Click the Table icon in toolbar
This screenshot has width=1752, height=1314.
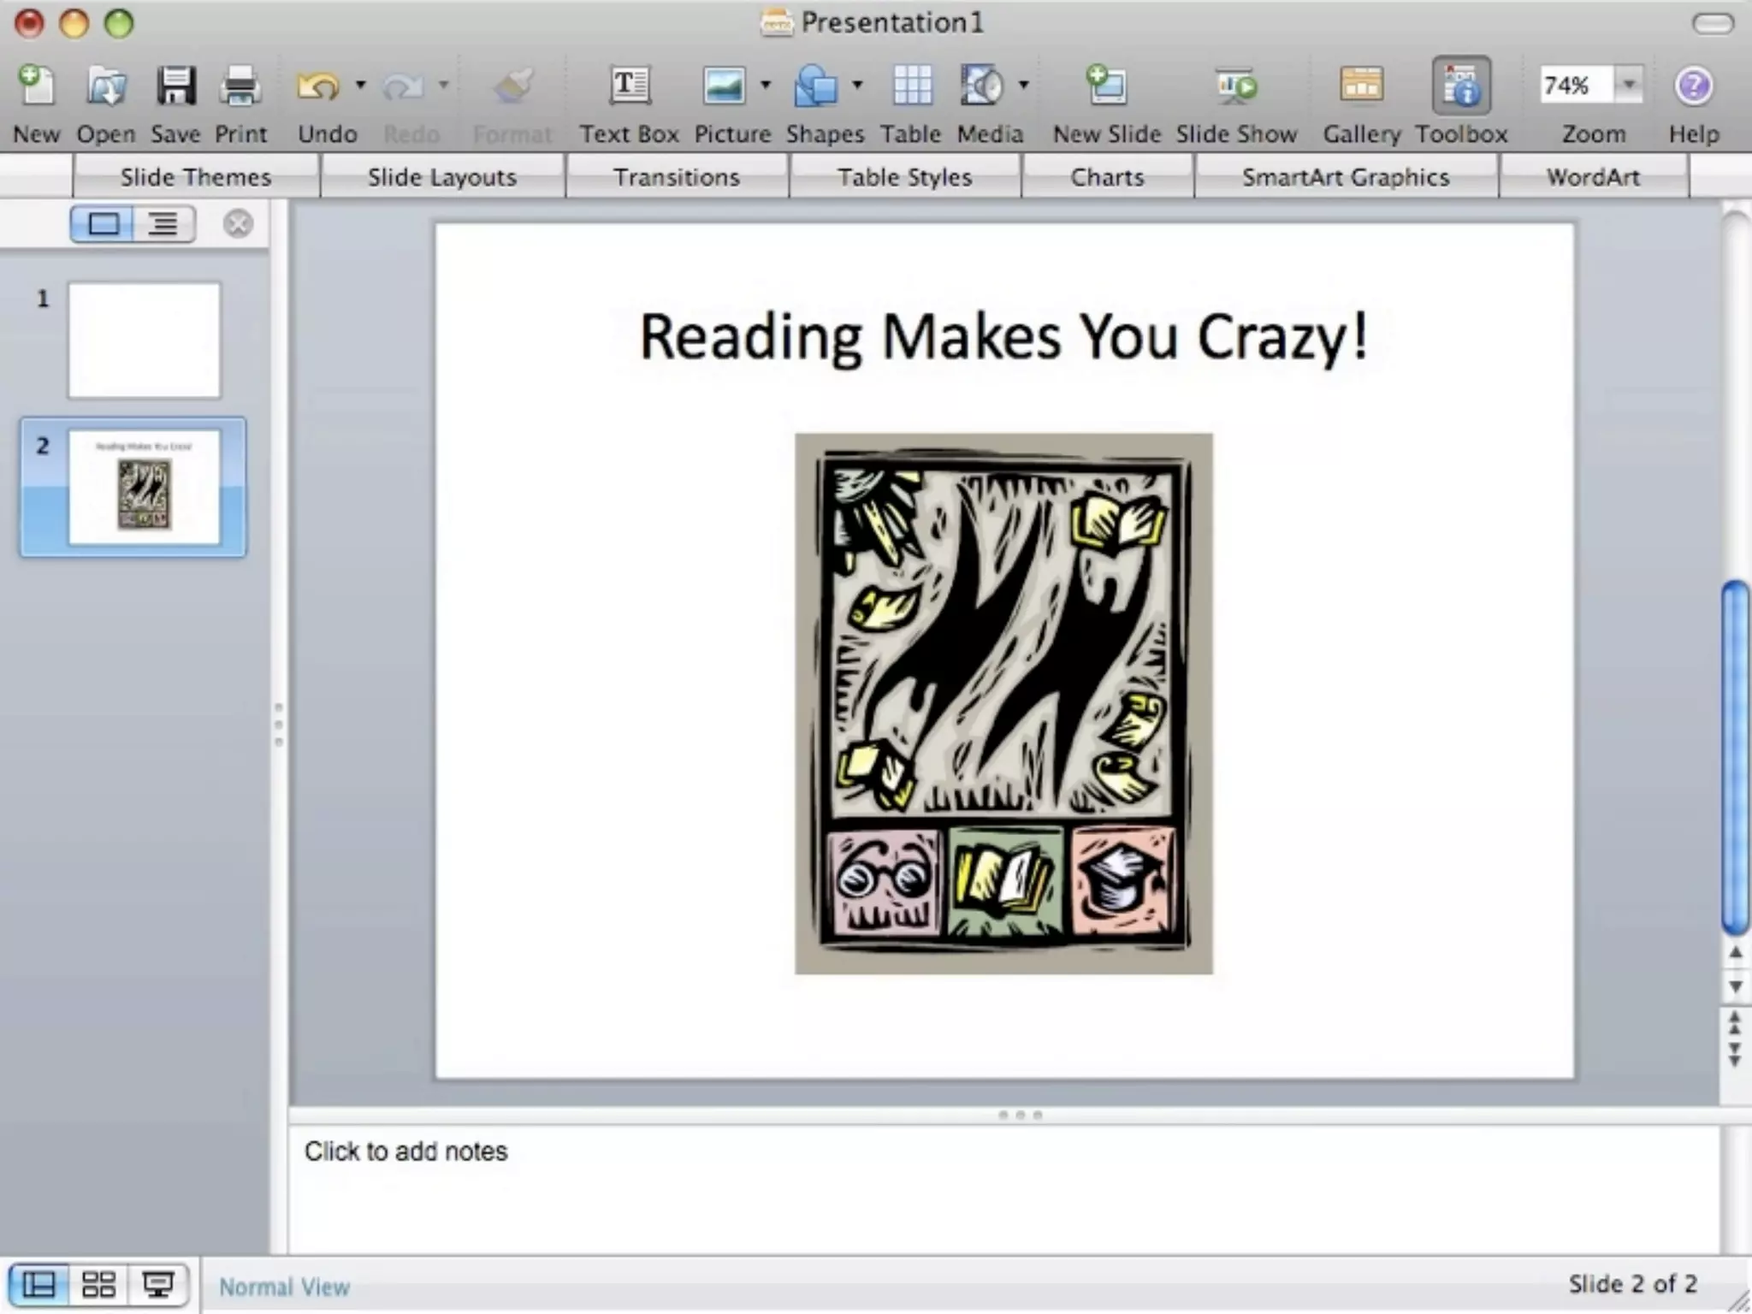pos(911,86)
